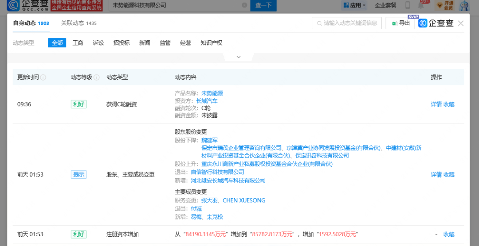Screen dimensions: 479x246
Task: Open 京津冀产业协同发展投资基金 link
Action: click(x=334, y=148)
